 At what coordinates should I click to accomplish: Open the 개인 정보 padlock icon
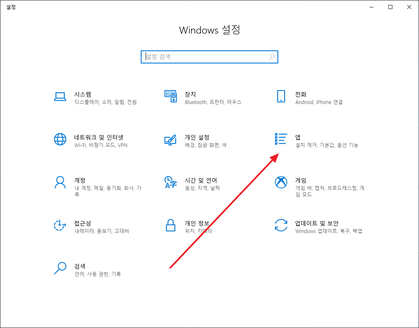click(x=171, y=225)
